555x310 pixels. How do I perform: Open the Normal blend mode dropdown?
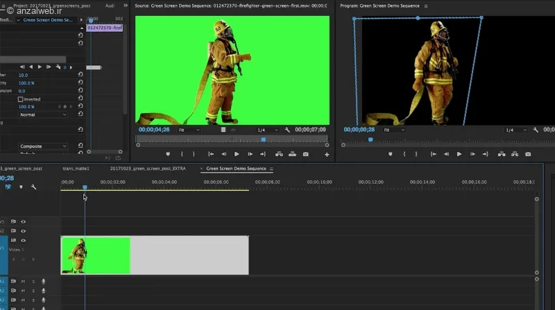tap(43, 114)
